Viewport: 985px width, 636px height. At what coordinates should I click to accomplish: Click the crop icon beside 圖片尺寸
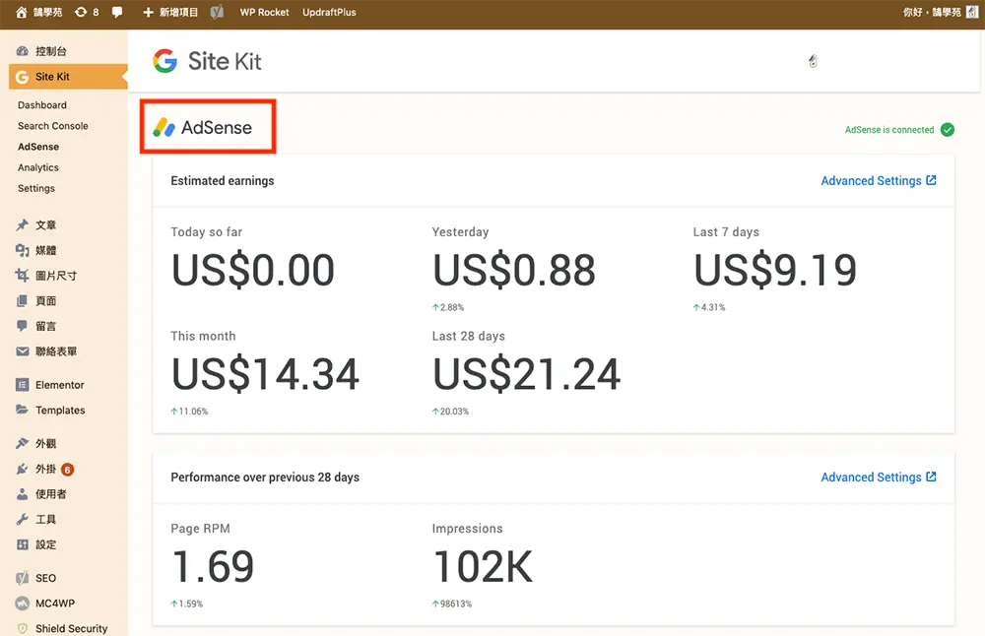pos(22,275)
